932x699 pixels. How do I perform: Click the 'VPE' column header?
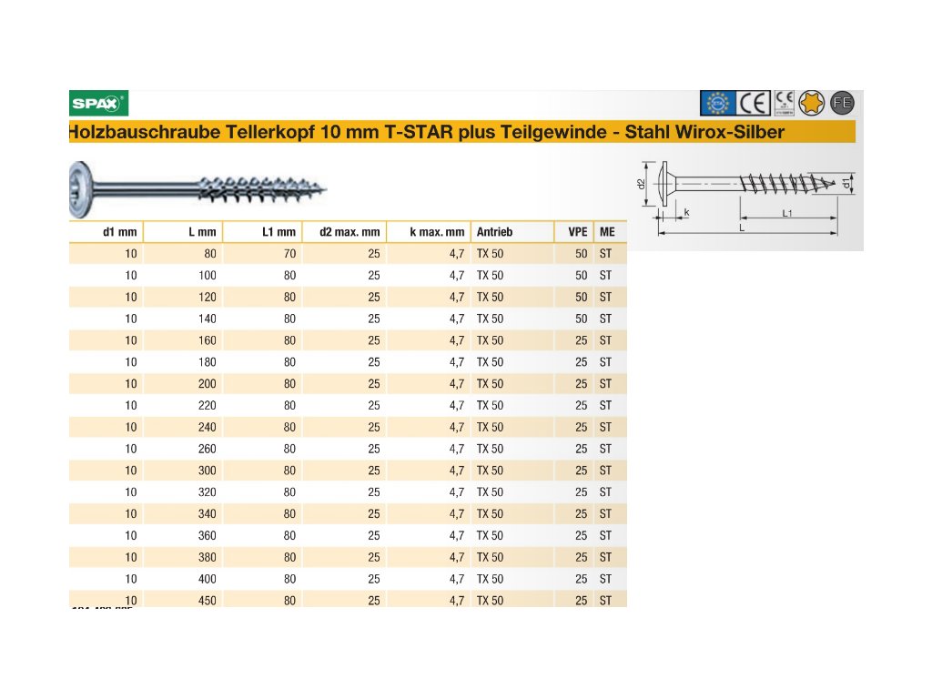click(x=578, y=232)
